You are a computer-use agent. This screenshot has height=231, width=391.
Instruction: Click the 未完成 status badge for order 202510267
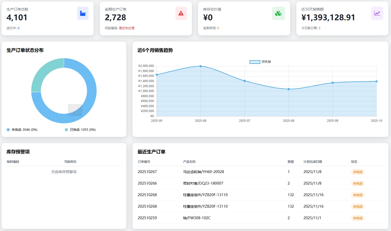(x=358, y=172)
